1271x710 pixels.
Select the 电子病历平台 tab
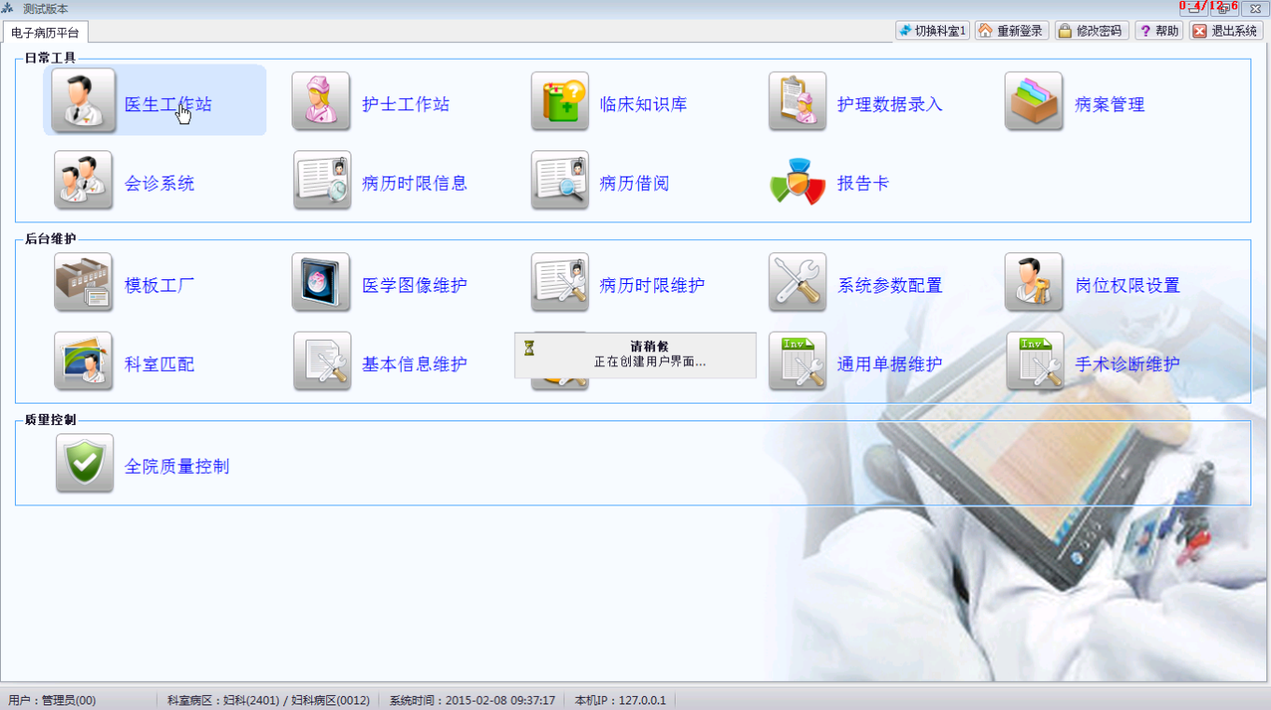tap(45, 33)
